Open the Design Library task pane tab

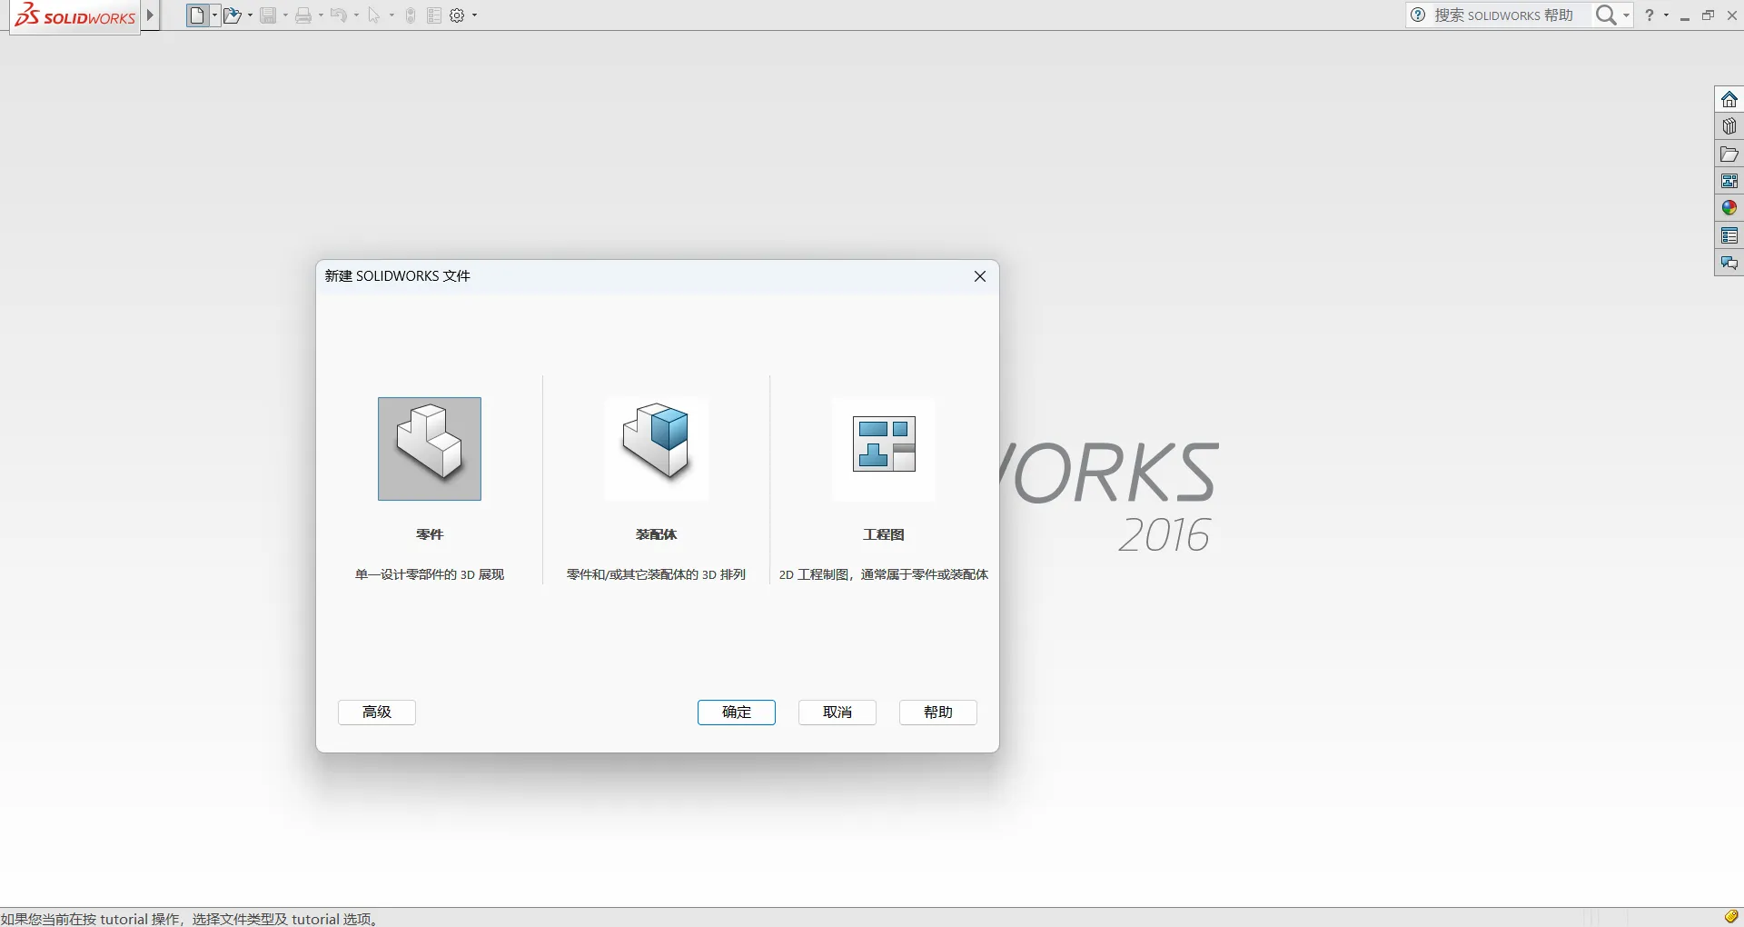coord(1729,126)
